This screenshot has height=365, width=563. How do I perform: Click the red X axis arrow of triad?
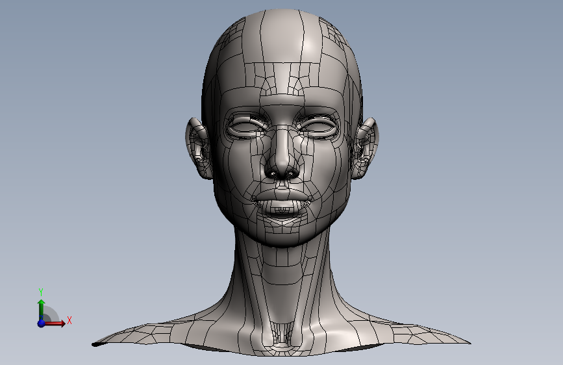pyautogui.click(x=55, y=323)
